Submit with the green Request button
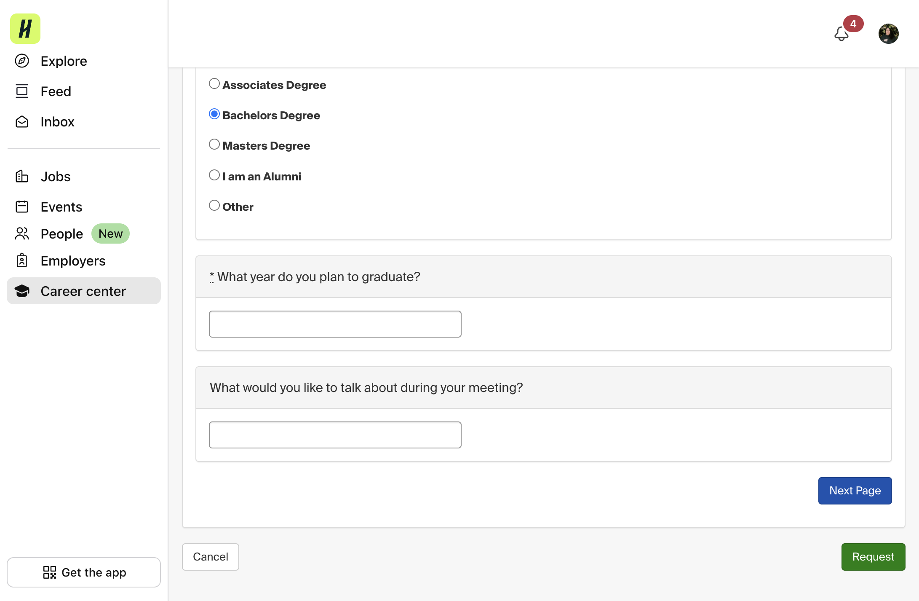 pos(873,557)
